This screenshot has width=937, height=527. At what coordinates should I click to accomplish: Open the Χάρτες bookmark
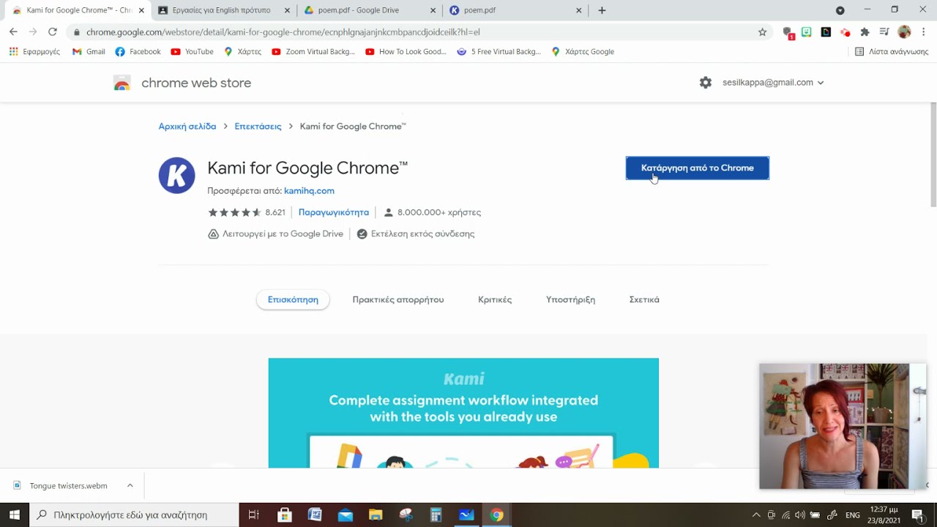point(242,52)
